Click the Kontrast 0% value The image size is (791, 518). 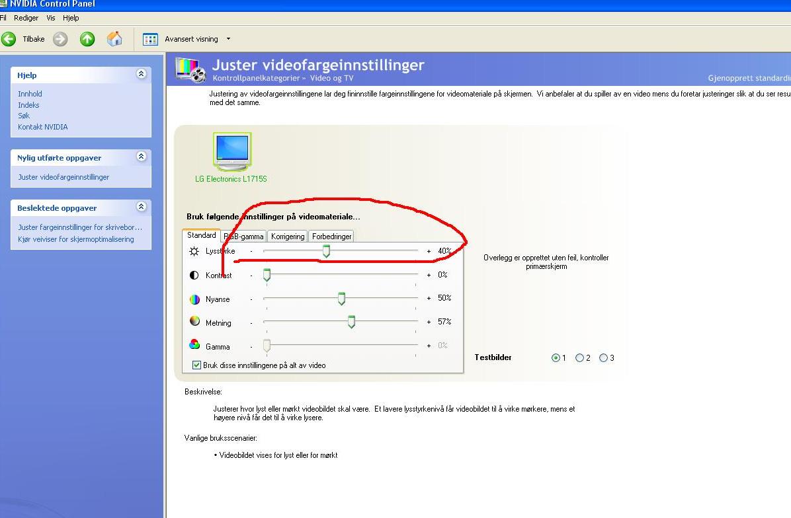[x=442, y=275]
